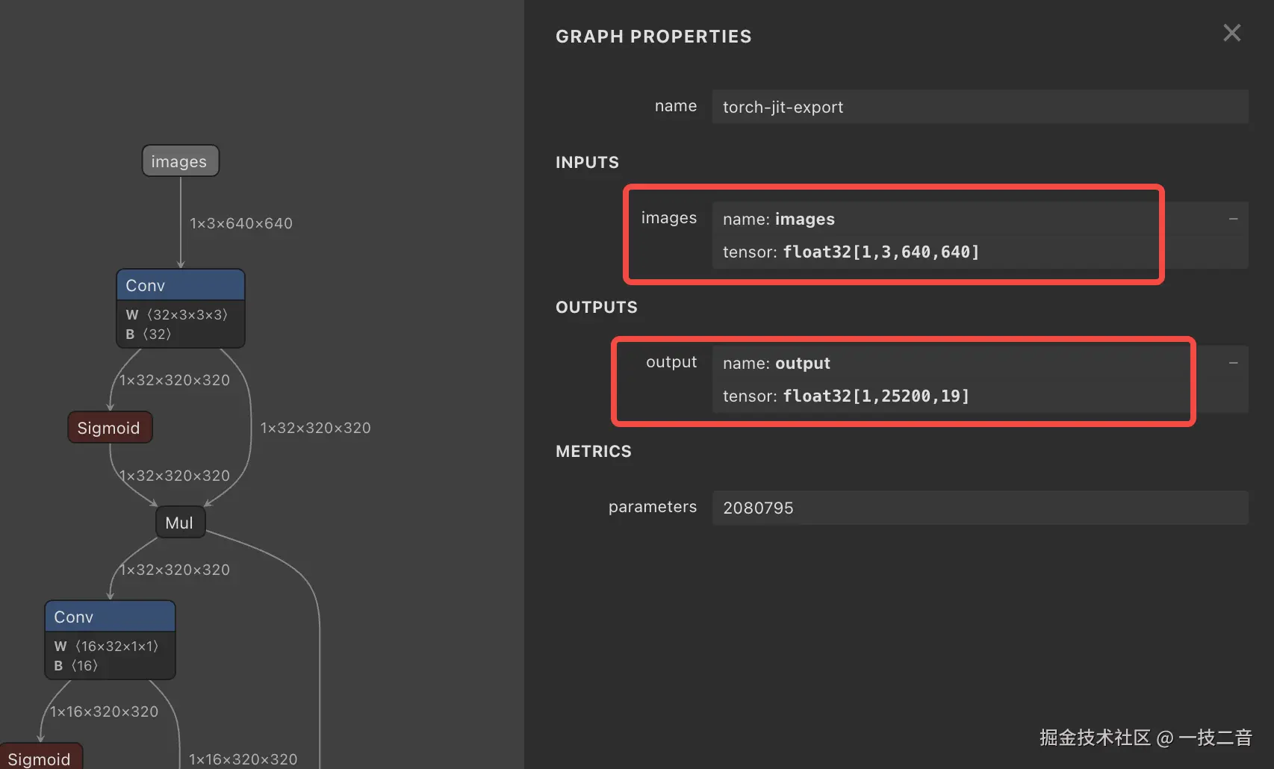Screen dimensions: 1274x769
Task: Open the B ⟨32⟩ bias initializer
Action: [x=149, y=334]
